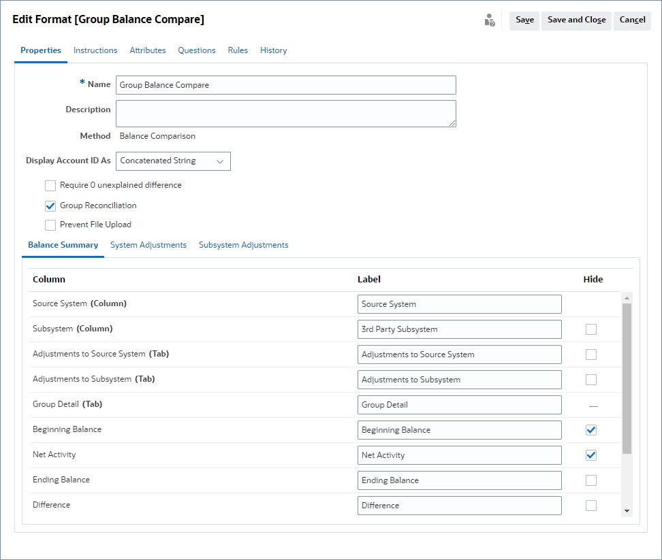Image resolution: width=662 pixels, height=560 pixels.
Task: Cancel editing the format
Action: [x=632, y=20]
